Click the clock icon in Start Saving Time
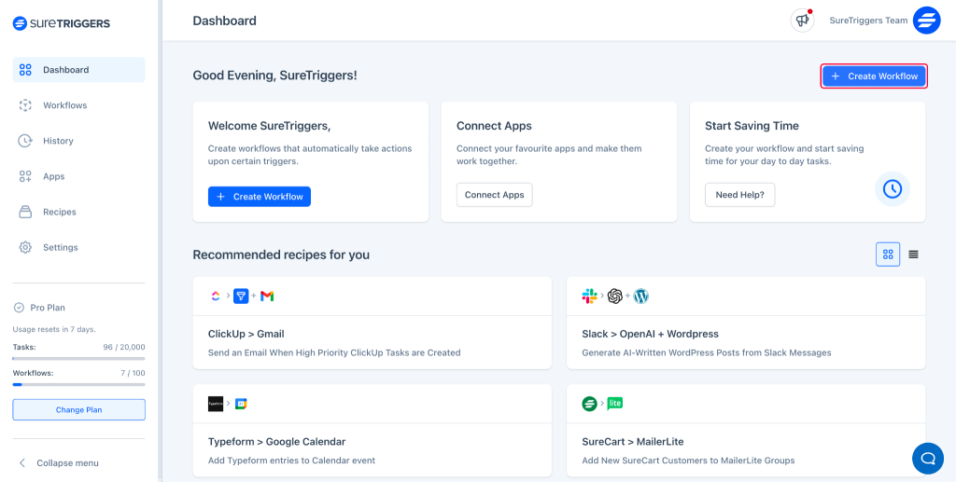Image resolution: width=956 pixels, height=482 pixels. (893, 188)
